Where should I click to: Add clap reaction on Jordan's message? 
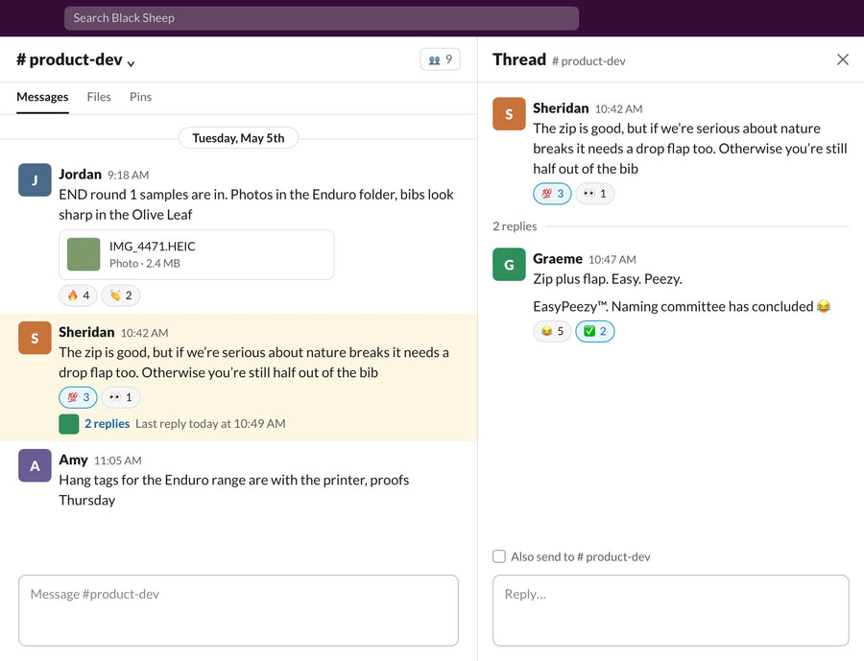point(121,295)
